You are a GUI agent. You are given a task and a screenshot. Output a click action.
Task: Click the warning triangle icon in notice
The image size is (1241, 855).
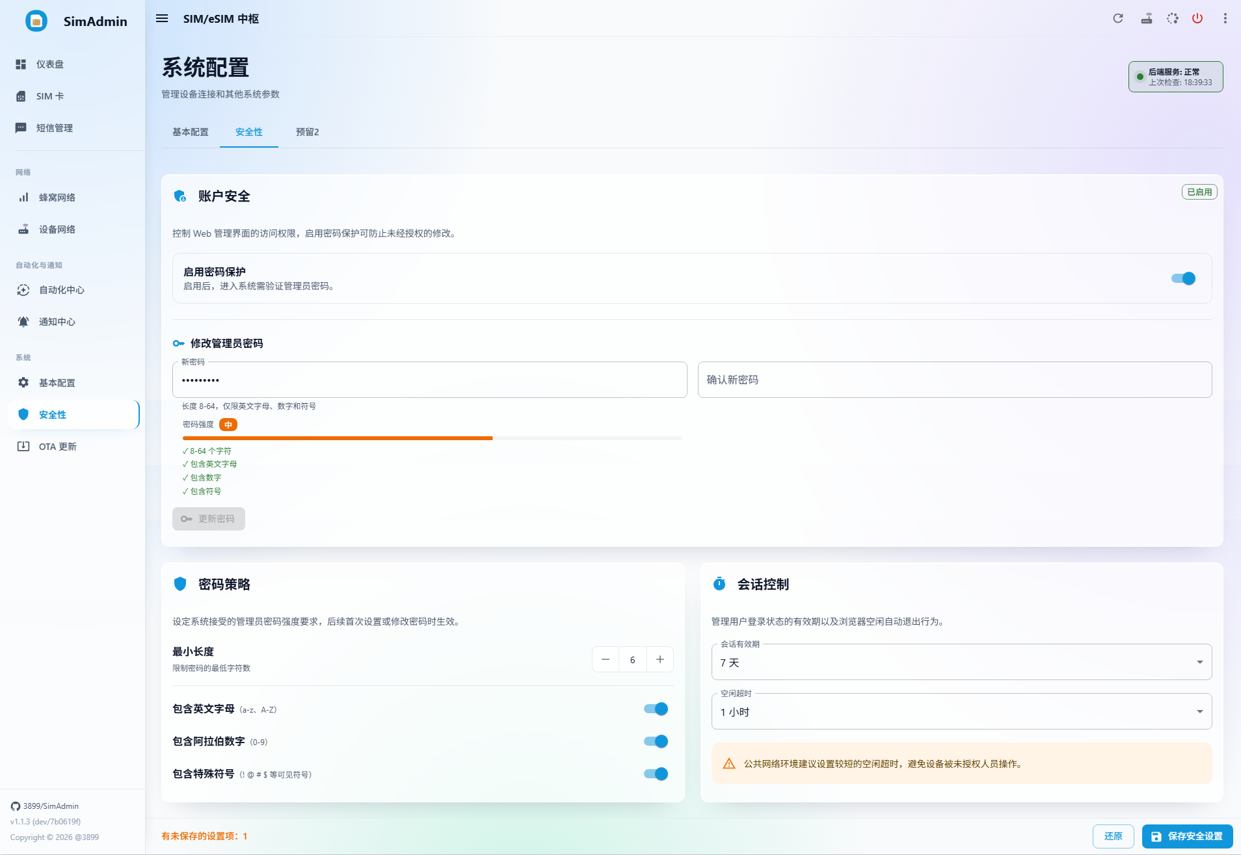(729, 764)
